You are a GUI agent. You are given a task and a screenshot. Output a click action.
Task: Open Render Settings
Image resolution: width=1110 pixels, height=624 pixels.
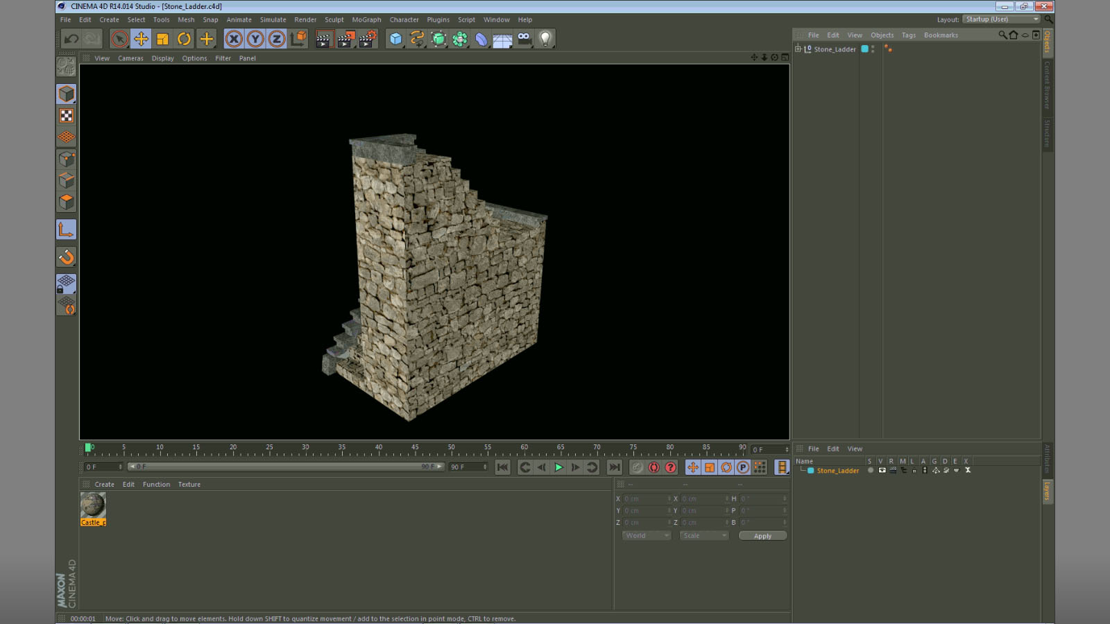[368, 39]
